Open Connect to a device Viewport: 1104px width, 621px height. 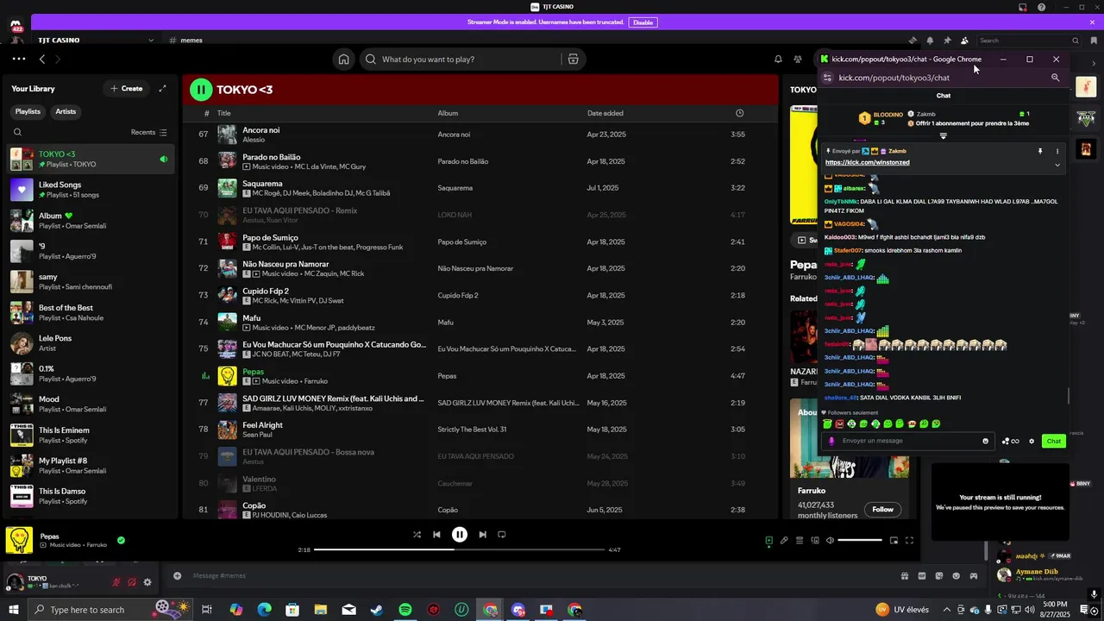(x=814, y=541)
